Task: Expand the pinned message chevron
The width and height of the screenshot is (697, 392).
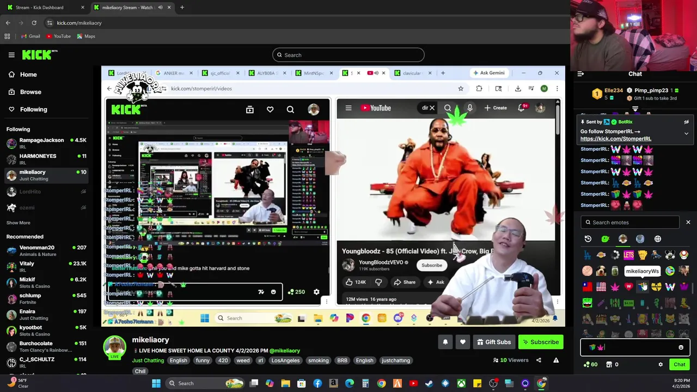Action: (686, 133)
